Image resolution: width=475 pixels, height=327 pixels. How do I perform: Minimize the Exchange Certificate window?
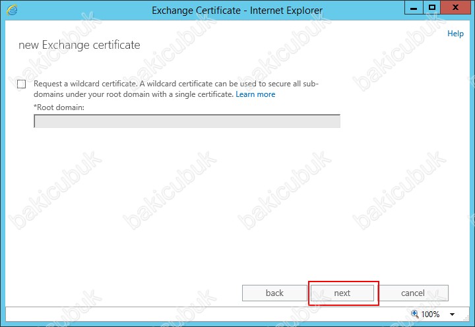[414, 7]
